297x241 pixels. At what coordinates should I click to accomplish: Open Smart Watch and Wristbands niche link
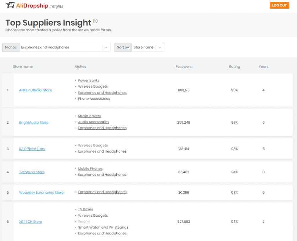click(103, 227)
